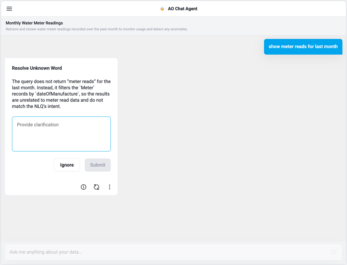Image resolution: width=347 pixels, height=265 pixels.
Task: Click the 'The query does not return' explanation paragraph
Action: point(61,94)
